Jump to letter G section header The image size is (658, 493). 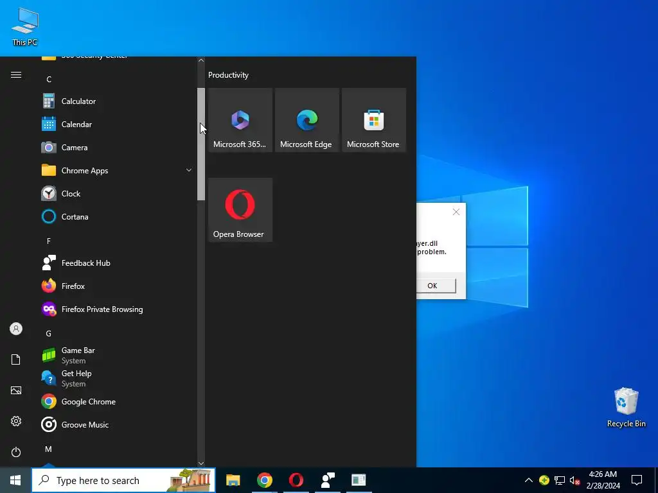click(49, 334)
